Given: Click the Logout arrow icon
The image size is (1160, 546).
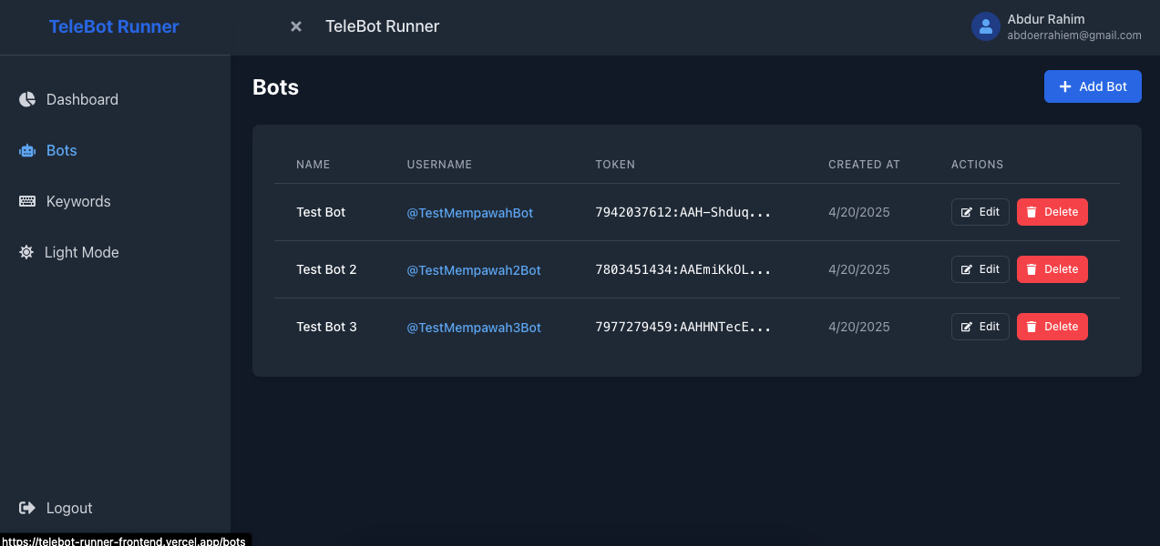Looking at the screenshot, I should (x=27, y=508).
